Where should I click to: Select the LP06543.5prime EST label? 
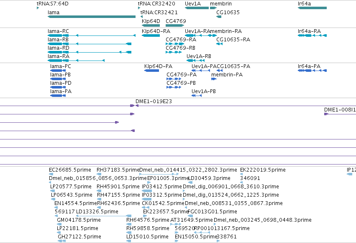[72, 195]
